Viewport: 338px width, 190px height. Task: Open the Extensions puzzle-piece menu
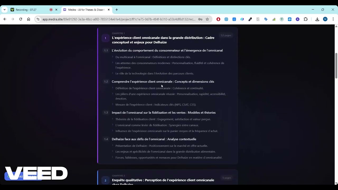point(306,19)
